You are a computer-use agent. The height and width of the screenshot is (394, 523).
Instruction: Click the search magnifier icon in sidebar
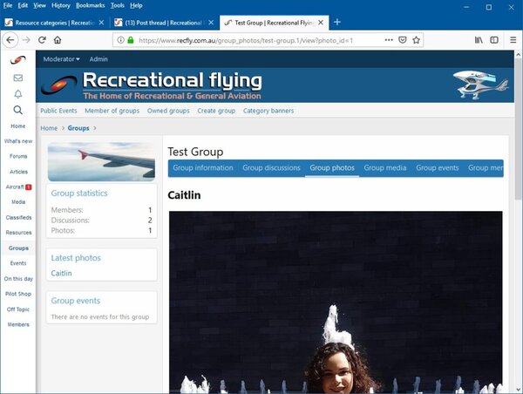point(17,110)
